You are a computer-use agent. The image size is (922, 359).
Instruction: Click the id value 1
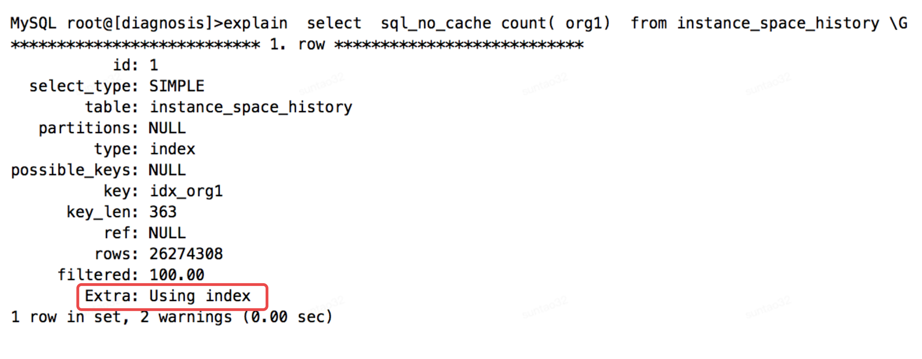tap(154, 65)
